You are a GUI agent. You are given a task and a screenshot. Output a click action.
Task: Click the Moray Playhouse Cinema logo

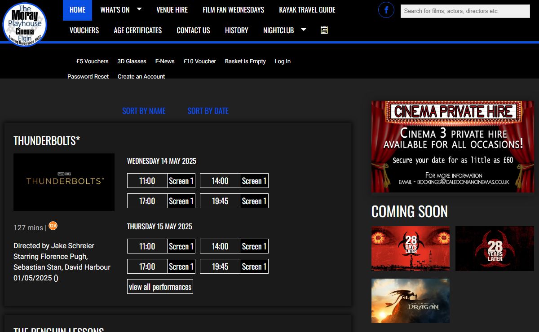pyautogui.click(x=25, y=24)
